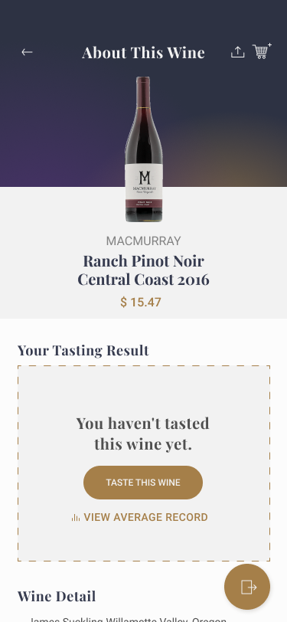This screenshot has width=287, height=622.
Task: Click the TASTE THIS WINE button
Action: [143, 483]
